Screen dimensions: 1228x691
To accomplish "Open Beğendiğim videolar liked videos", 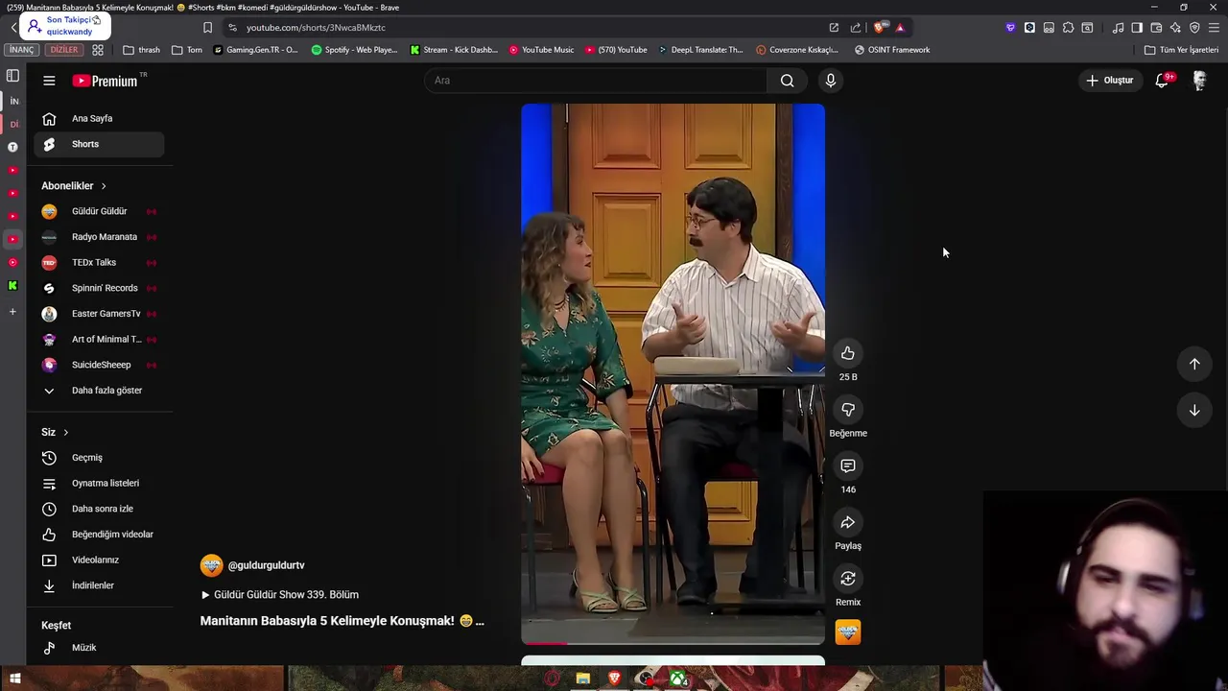I will [99, 535].
